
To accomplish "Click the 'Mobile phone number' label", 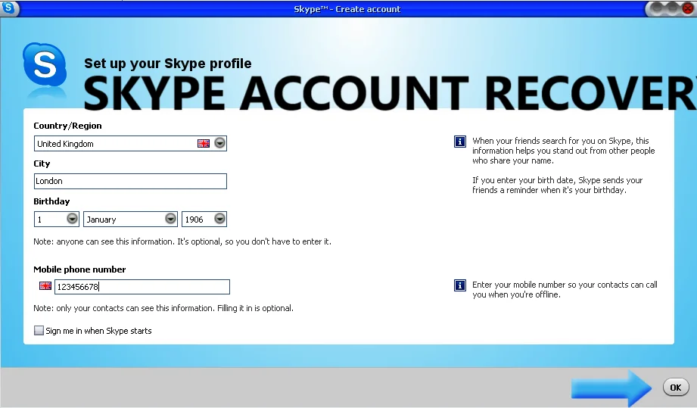I will 79,269.
